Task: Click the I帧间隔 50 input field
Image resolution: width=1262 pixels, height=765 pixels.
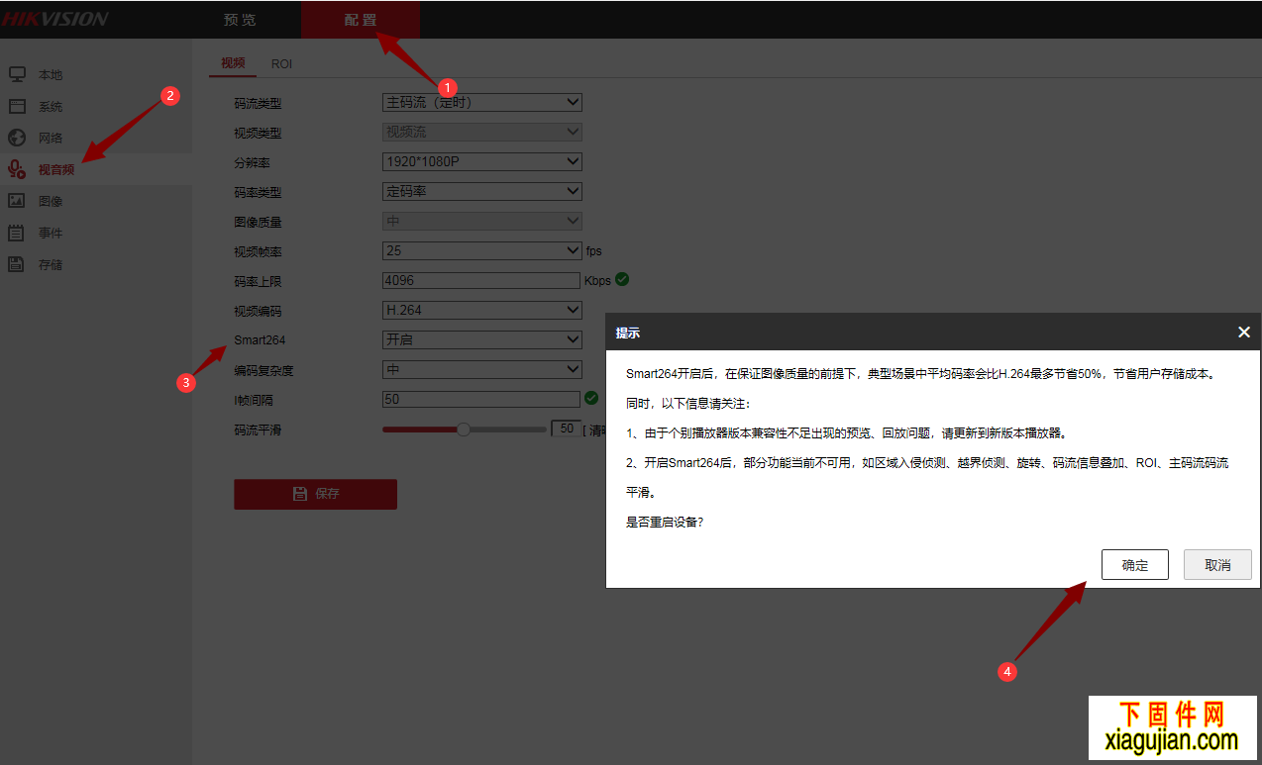Action: point(481,399)
